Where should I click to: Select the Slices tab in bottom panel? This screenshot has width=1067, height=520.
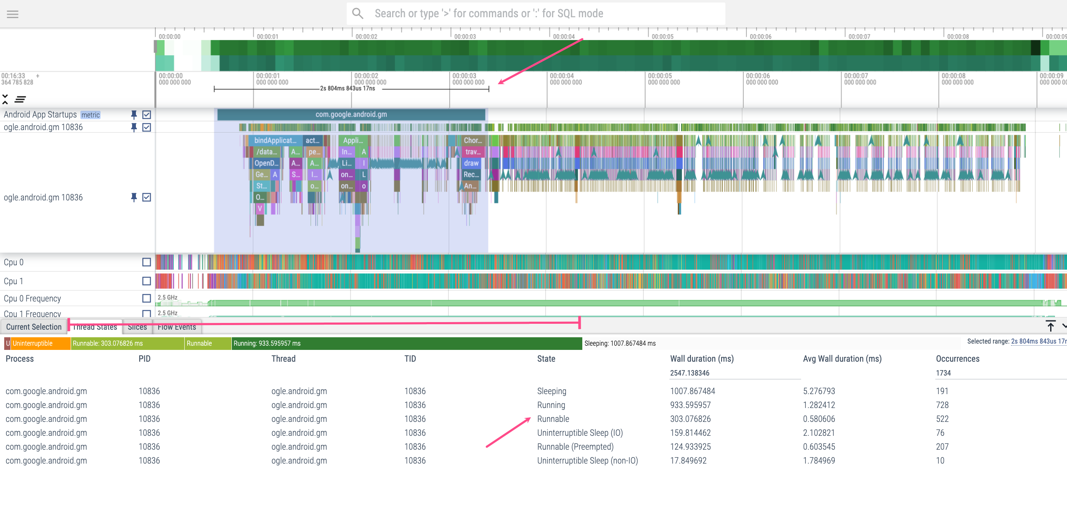tap(137, 327)
